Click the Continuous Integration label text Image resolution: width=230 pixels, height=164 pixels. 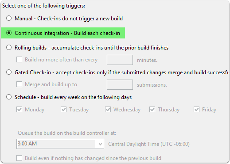tap(67, 33)
